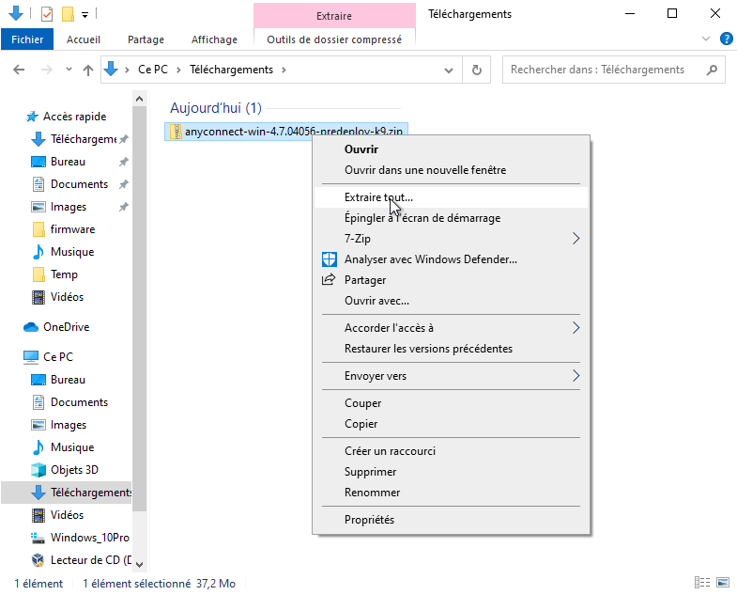Viewport: 737px width, 595px height.
Task: Click the Fichier button
Action: pos(27,39)
